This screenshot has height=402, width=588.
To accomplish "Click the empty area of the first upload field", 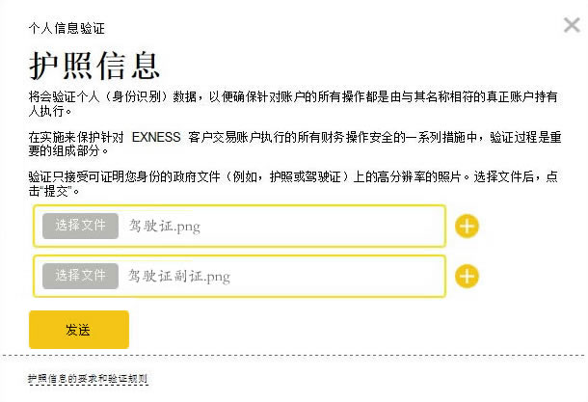I will (x=323, y=227).
